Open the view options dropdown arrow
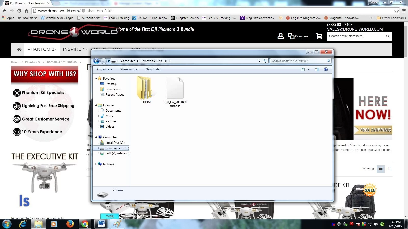408x229 pixels. point(308,69)
